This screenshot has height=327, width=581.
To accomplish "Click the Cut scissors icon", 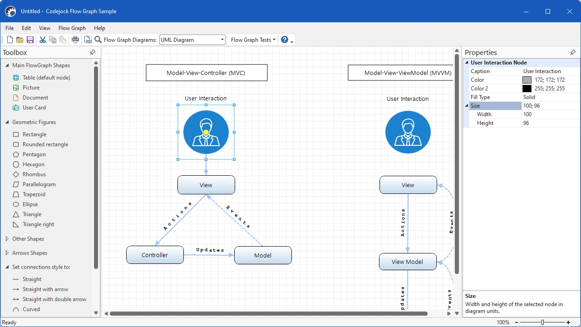I will (43, 40).
